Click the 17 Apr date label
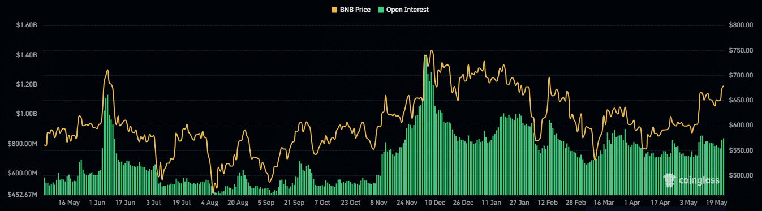This screenshot has width=762, height=211. pyautogui.click(x=660, y=202)
